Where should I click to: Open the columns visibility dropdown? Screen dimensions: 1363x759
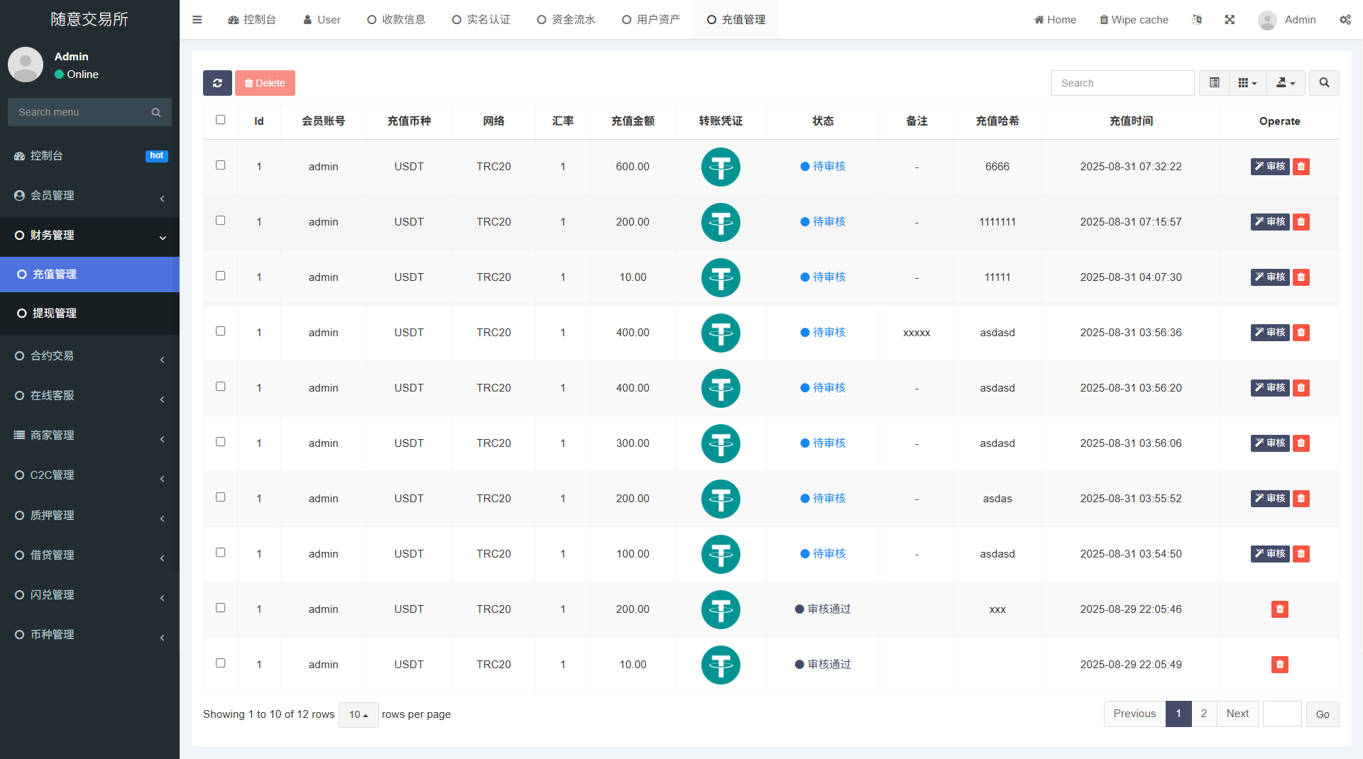tap(1247, 83)
